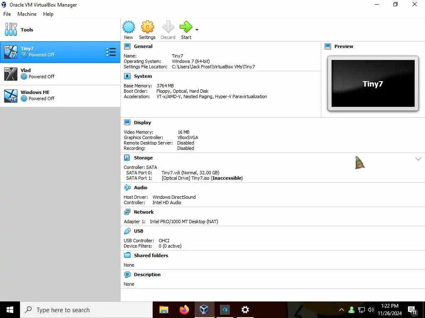This screenshot has width=425, height=318.
Task: Click the Display section icon
Action: [x=127, y=123]
